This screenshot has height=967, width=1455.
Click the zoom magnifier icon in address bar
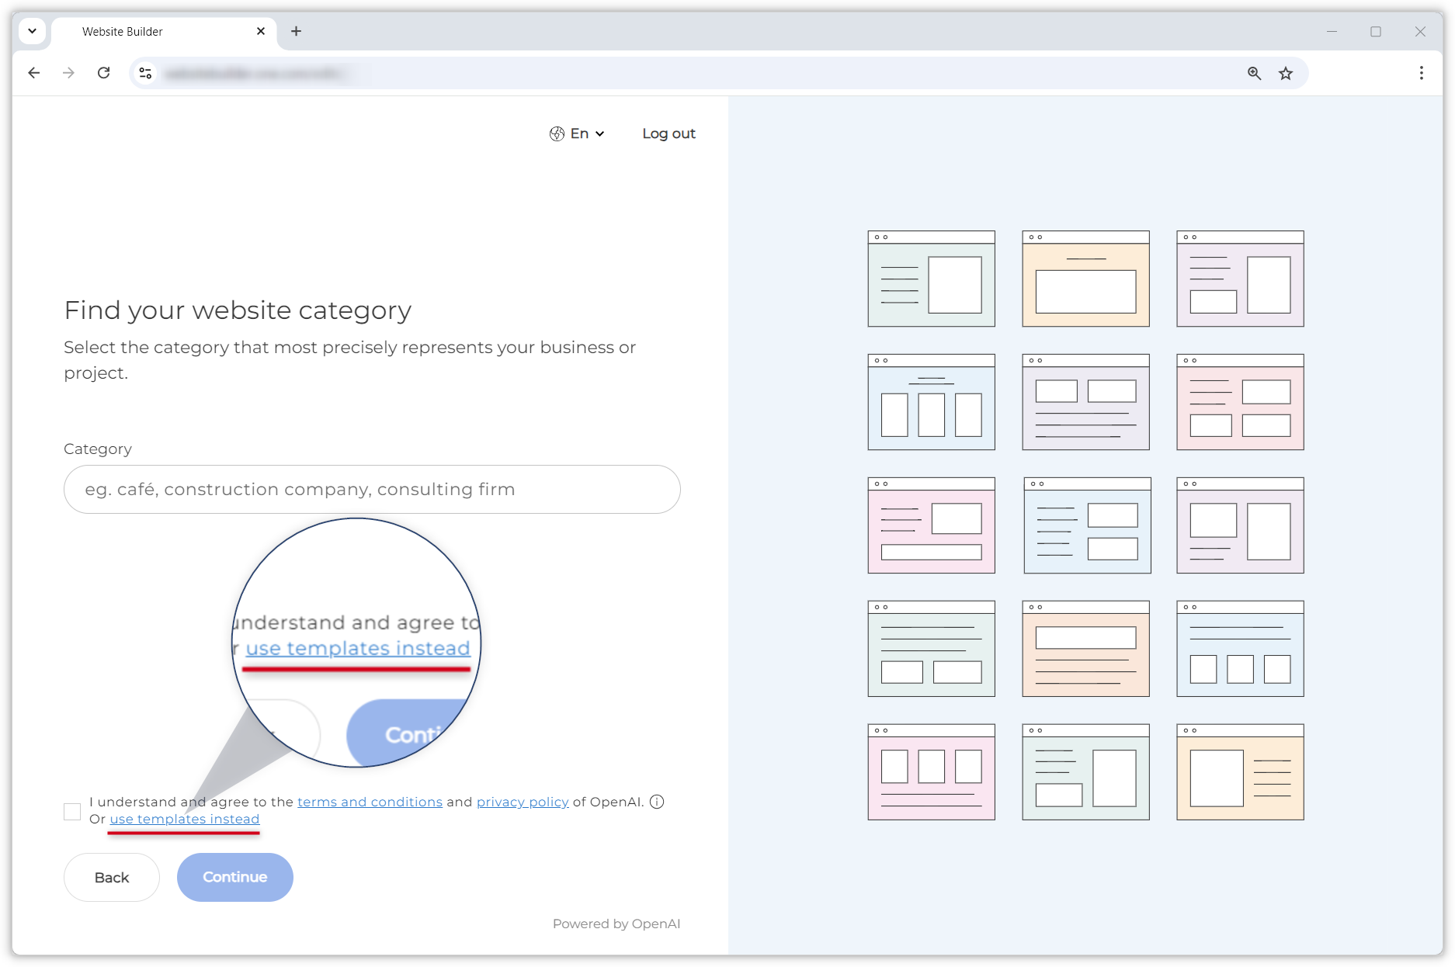pos(1254,73)
